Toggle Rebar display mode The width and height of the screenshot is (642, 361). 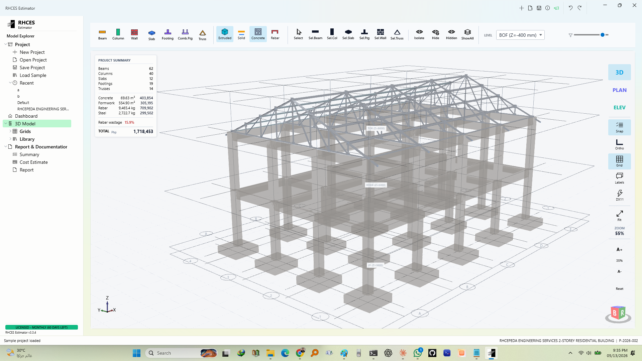click(275, 34)
